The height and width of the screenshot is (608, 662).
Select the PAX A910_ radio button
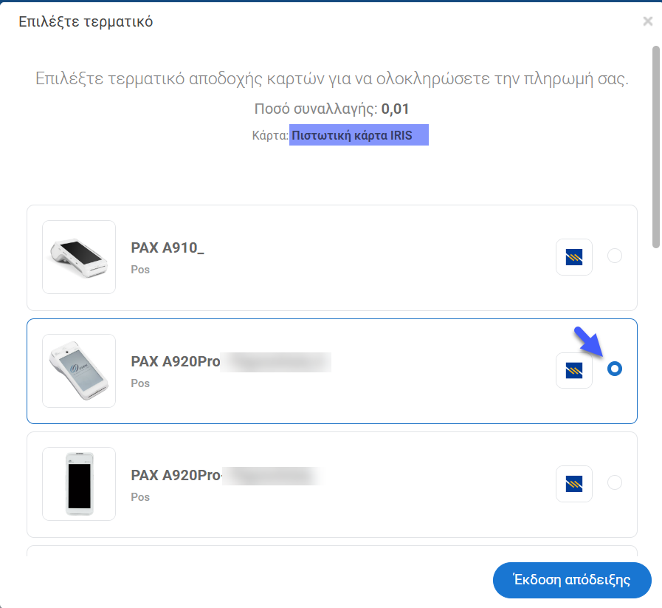pos(614,256)
